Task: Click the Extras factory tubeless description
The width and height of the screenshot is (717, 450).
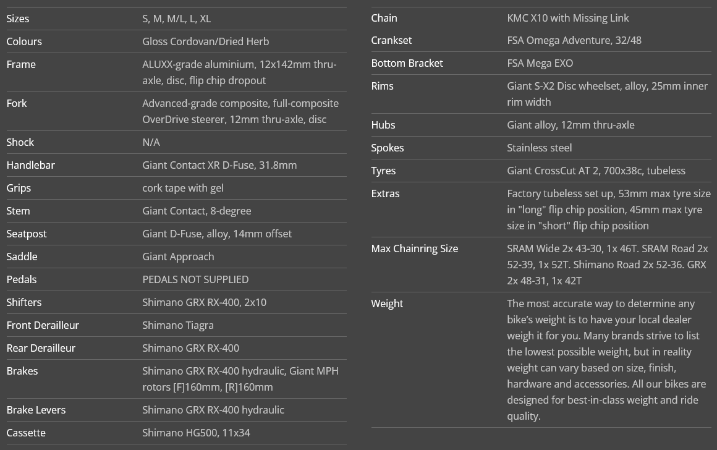Action: pos(609,210)
